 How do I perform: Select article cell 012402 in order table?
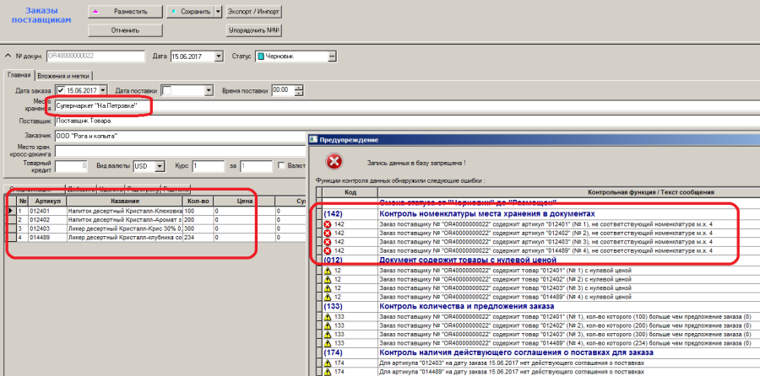click(47, 220)
